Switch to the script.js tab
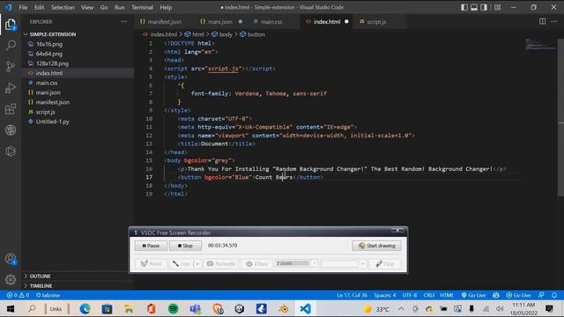This screenshot has width=564, height=317. pyautogui.click(x=376, y=21)
